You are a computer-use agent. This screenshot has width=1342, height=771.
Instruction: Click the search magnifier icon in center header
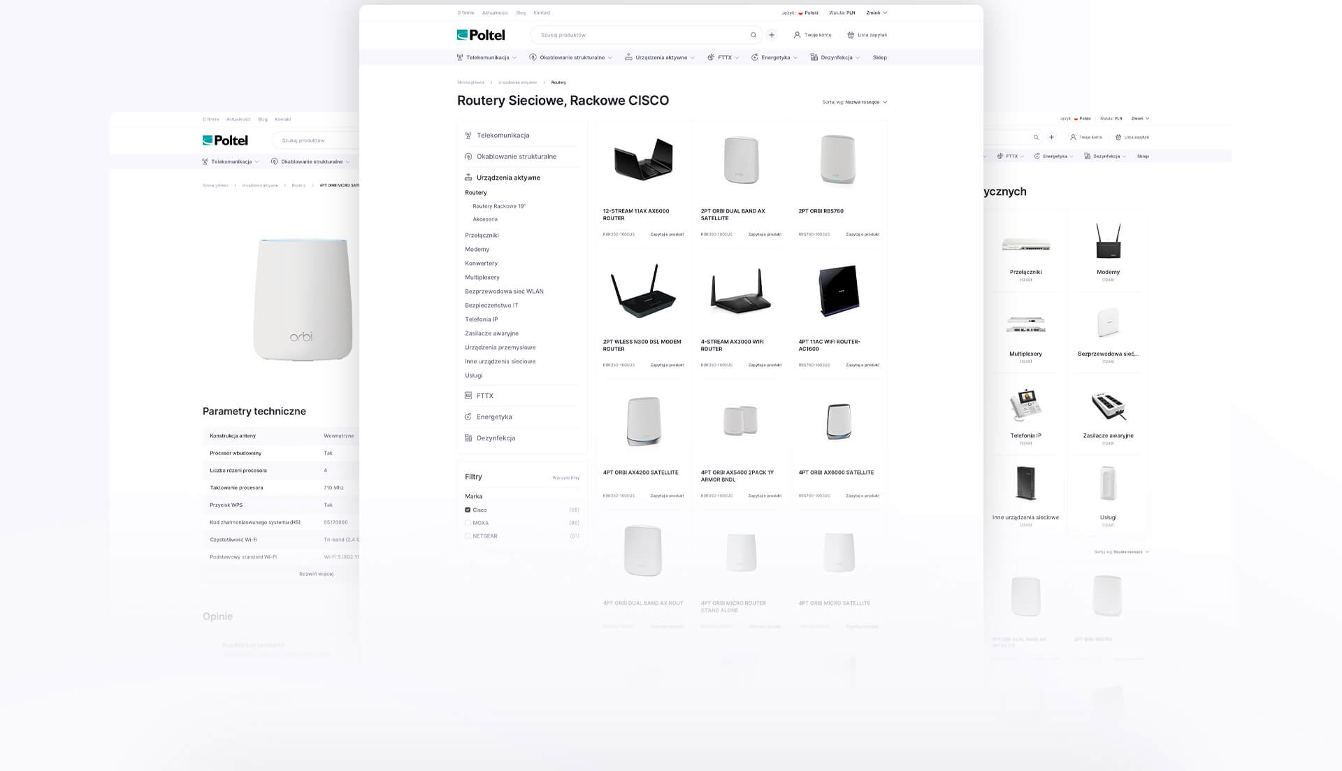pos(753,35)
